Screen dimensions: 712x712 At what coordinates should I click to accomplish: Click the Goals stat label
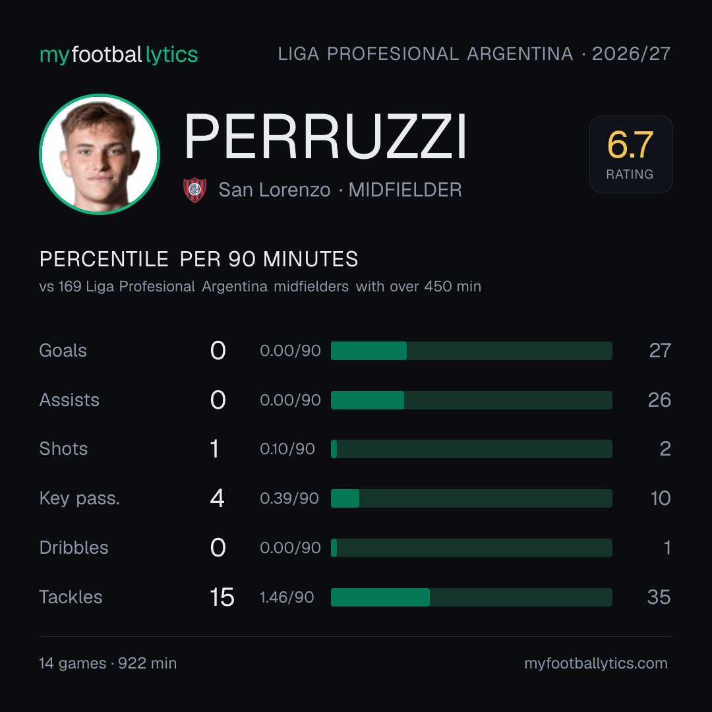tap(63, 351)
